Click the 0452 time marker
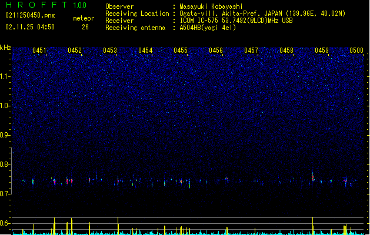Screen dimensions: 370x235 point(75,51)
